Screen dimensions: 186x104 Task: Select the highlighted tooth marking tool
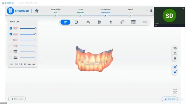pyautogui.click(x=65, y=22)
